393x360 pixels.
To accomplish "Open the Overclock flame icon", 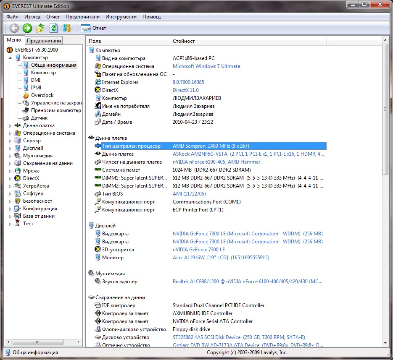I will 26,95.
